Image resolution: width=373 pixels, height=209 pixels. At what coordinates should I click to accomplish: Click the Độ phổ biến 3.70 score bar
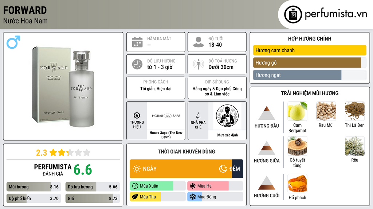click(34, 198)
